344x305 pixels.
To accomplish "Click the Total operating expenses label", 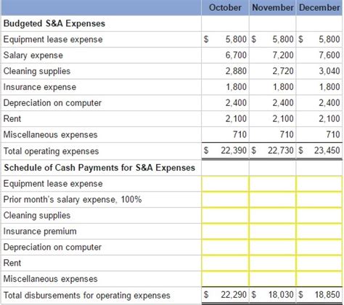I will (51, 151).
